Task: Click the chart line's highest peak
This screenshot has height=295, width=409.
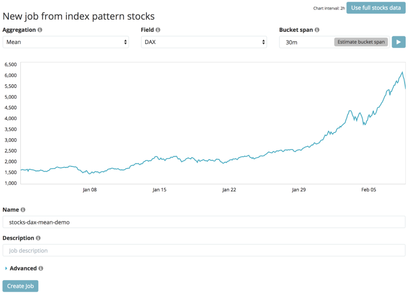Action: (402, 72)
